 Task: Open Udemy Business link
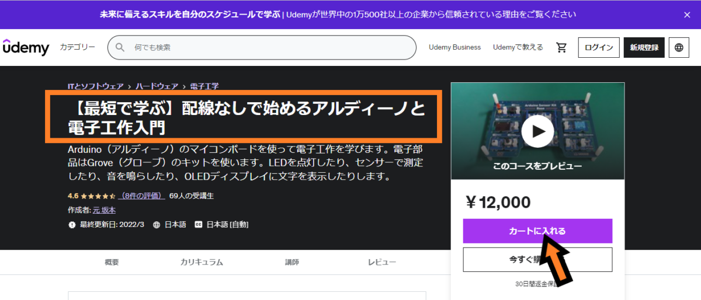pos(454,47)
